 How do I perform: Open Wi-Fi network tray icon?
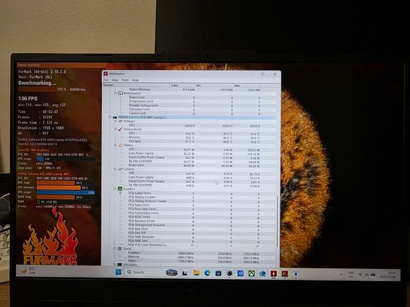(360, 275)
